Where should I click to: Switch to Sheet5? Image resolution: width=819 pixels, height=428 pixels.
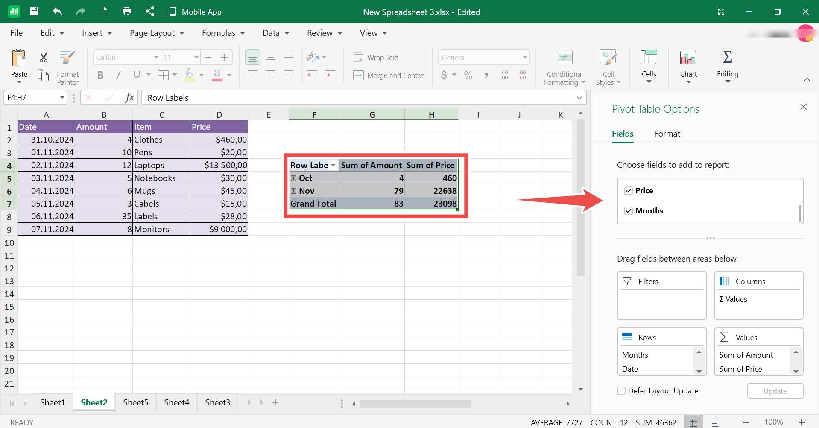click(135, 402)
